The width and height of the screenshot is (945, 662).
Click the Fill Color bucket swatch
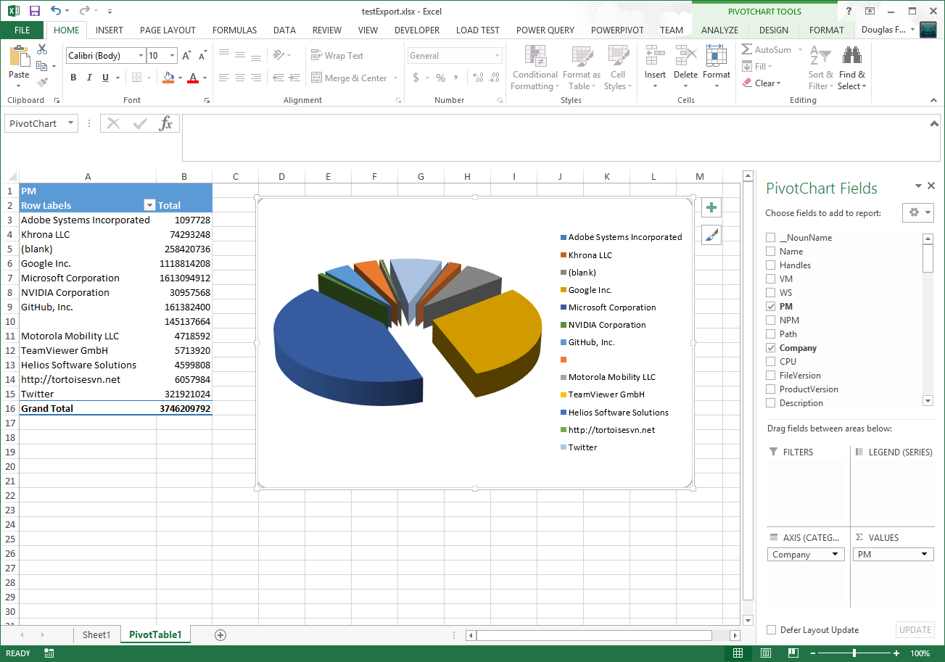(x=168, y=78)
